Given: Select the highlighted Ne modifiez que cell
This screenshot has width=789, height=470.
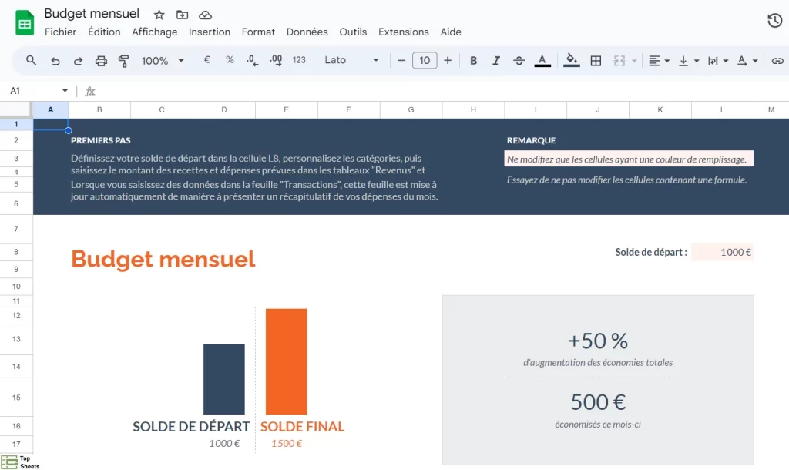Looking at the screenshot, I should click(629, 159).
